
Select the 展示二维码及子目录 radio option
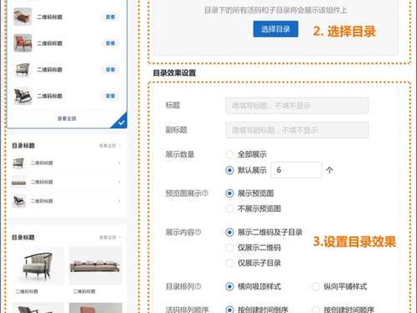click(229, 232)
